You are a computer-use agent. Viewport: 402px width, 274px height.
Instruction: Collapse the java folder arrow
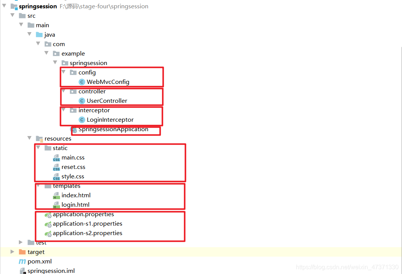[x=29, y=34]
